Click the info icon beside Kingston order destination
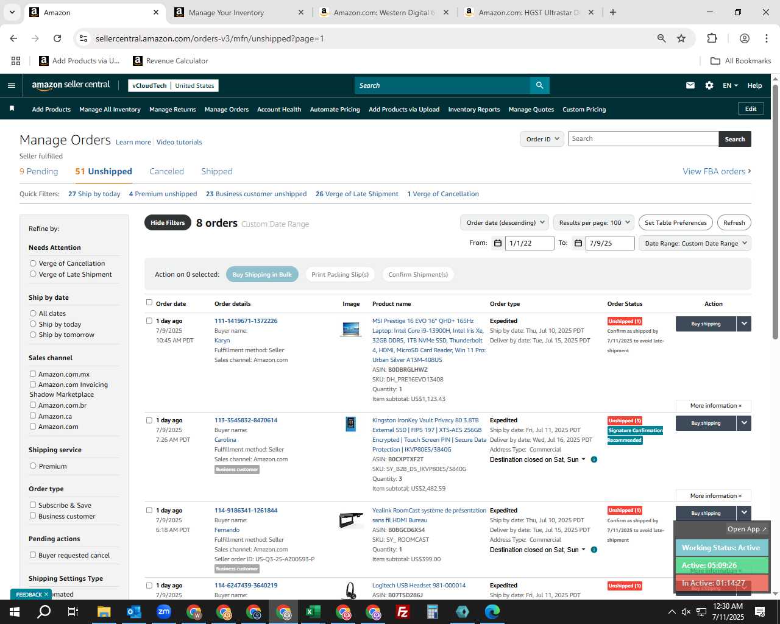The image size is (780, 624). tap(594, 459)
